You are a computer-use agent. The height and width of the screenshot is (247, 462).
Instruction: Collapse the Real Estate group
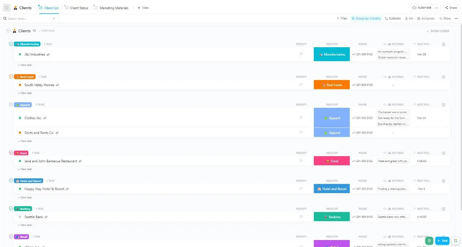11,77
